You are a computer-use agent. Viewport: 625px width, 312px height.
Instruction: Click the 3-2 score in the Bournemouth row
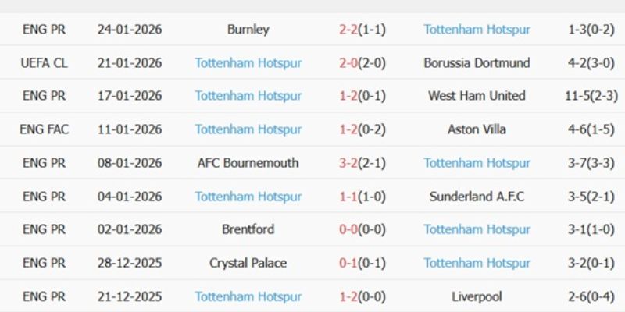(x=348, y=163)
